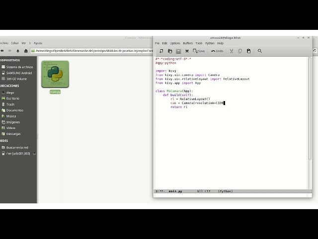This screenshot has height=239, width=318.
Task: Click the '#-*-coding:utf-8-*-' comment line
Action: click(173, 59)
